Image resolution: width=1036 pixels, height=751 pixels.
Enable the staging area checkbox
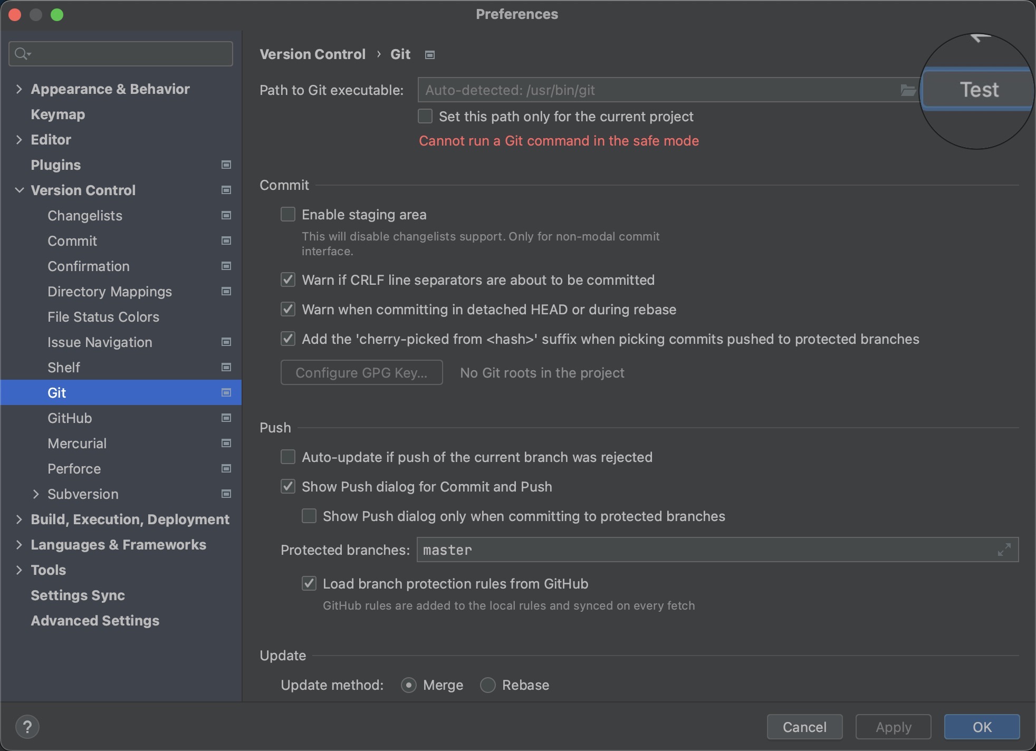[288, 215]
